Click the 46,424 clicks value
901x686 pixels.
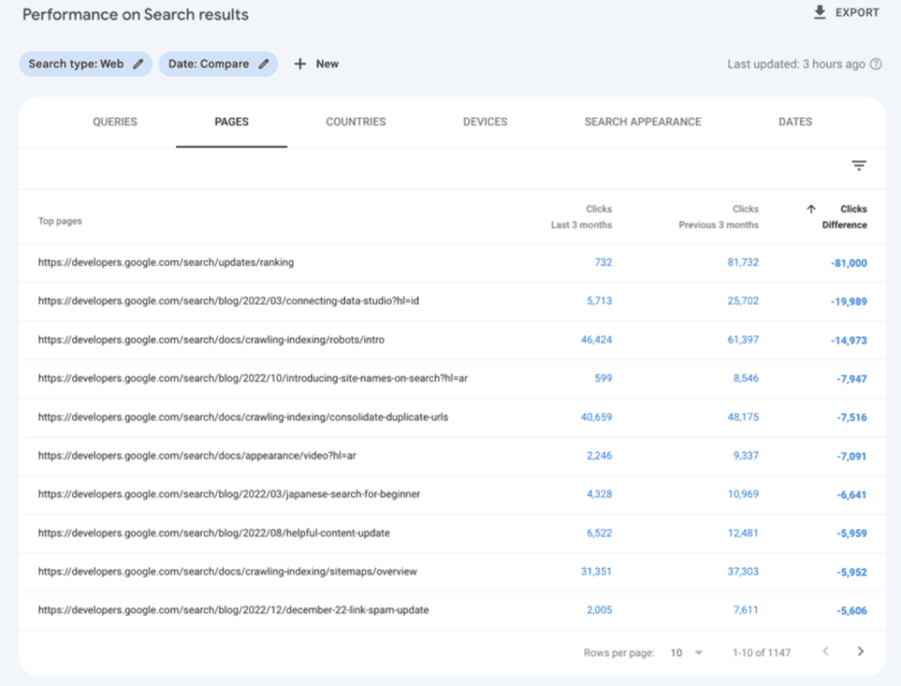click(x=597, y=340)
